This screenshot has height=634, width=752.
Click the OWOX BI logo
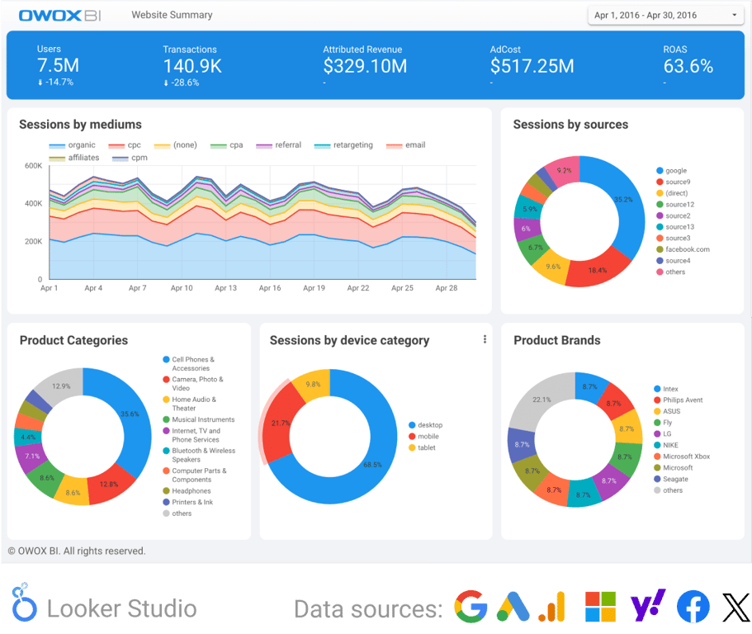(59, 16)
